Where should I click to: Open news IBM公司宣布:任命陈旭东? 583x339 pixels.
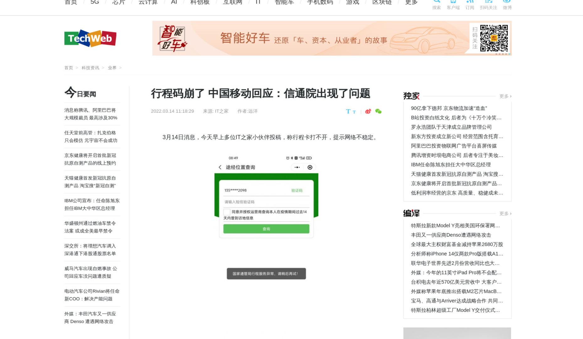tap(92, 204)
